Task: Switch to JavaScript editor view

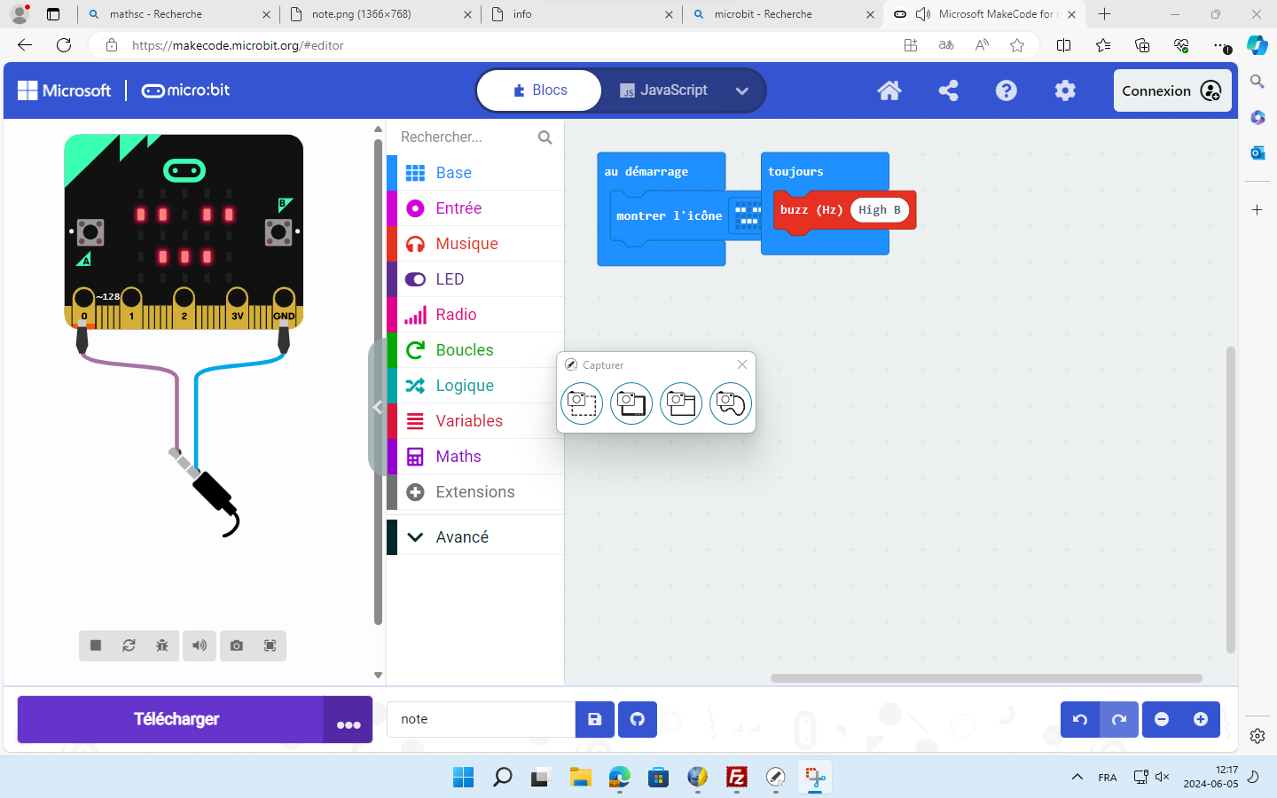Action: (663, 90)
